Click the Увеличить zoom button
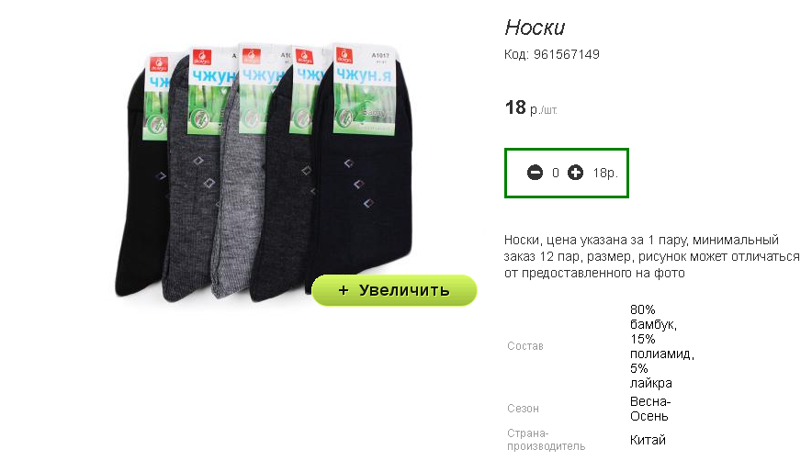 point(394,290)
